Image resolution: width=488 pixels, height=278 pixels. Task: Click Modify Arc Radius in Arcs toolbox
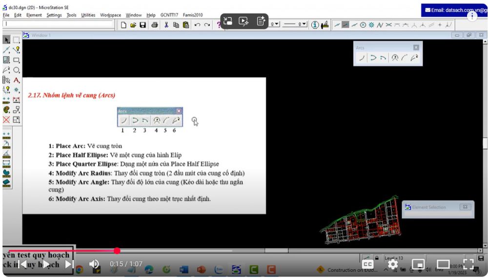(x=395, y=58)
